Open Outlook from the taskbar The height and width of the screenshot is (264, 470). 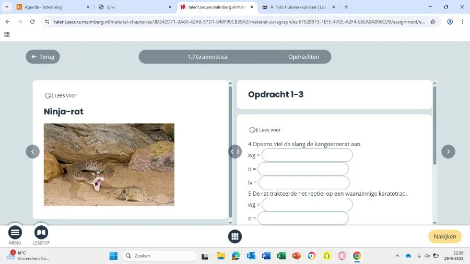tap(251, 256)
